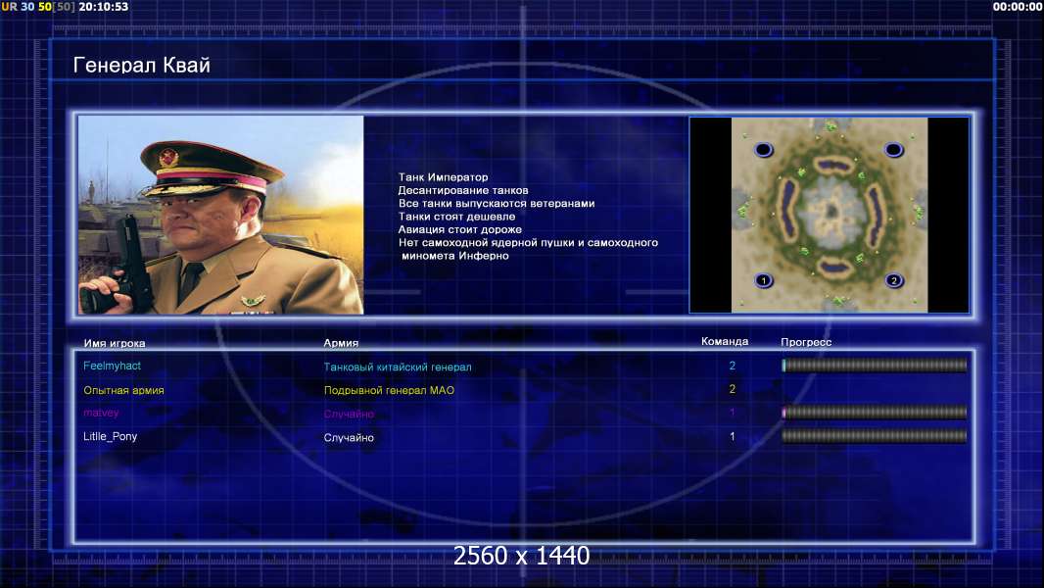Select the empty top-left start position marker

click(x=764, y=149)
